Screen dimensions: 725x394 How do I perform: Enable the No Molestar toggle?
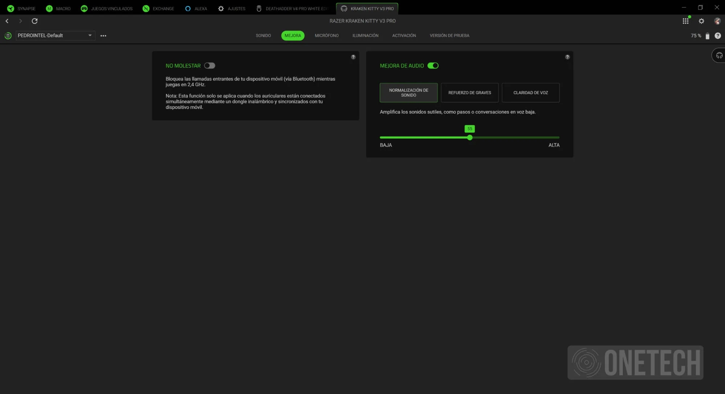[210, 66]
